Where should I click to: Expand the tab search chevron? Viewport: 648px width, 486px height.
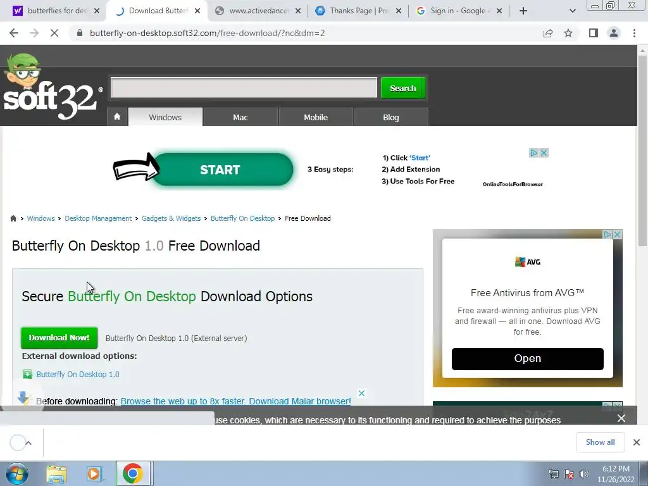(x=572, y=11)
